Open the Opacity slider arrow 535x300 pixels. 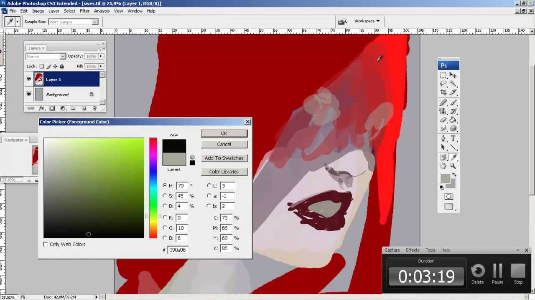pyautogui.click(x=101, y=56)
